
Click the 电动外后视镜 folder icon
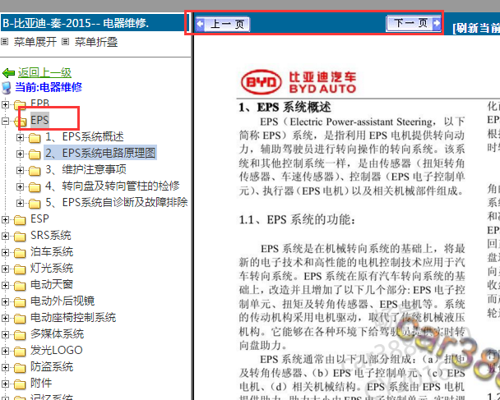point(20,302)
